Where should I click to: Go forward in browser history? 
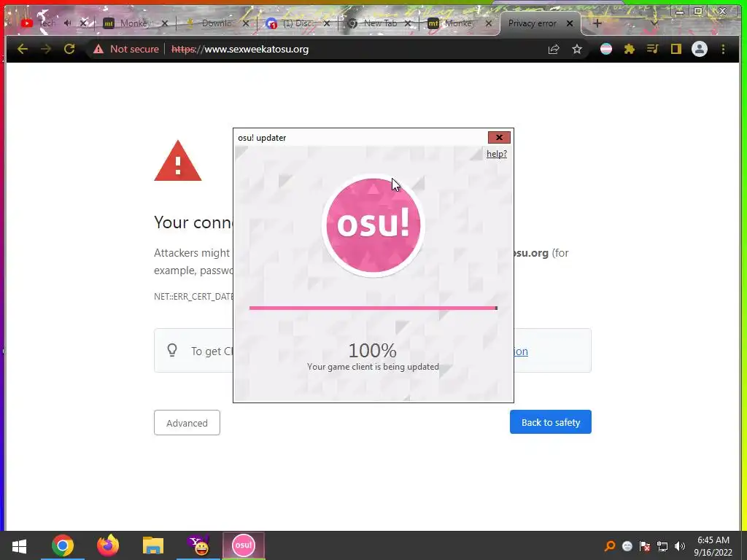tap(46, 49)
